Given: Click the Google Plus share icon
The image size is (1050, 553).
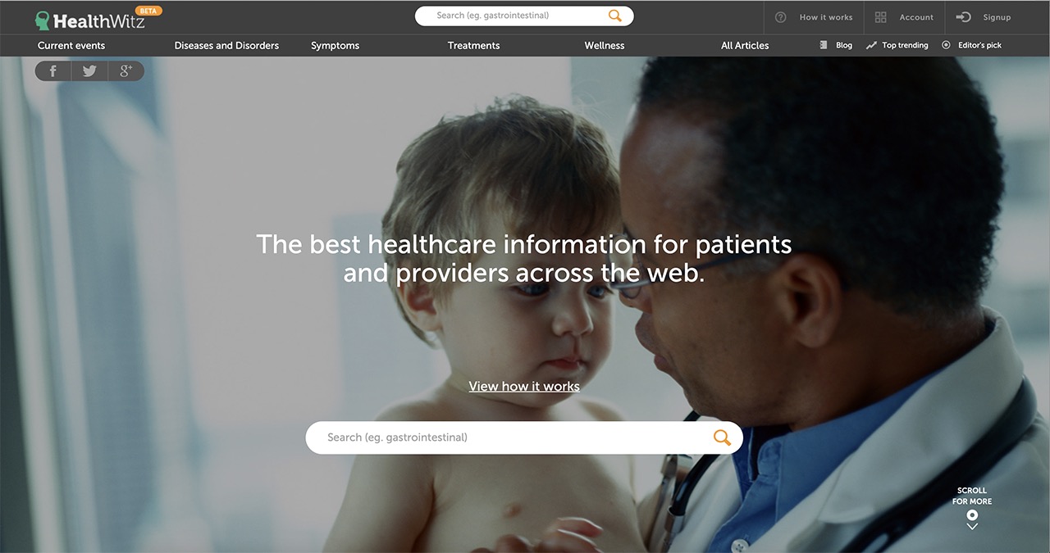Looking at the screenshot, I should tap(126, 71).
